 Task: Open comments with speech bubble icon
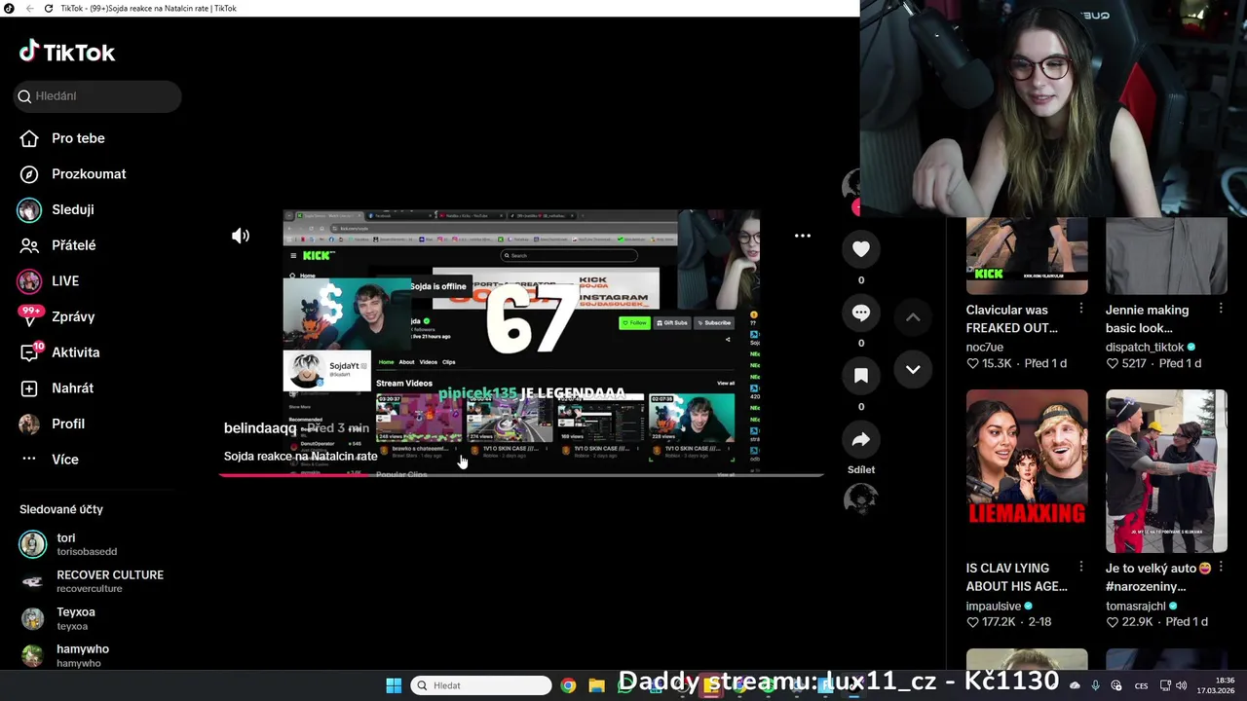[861, 313]
